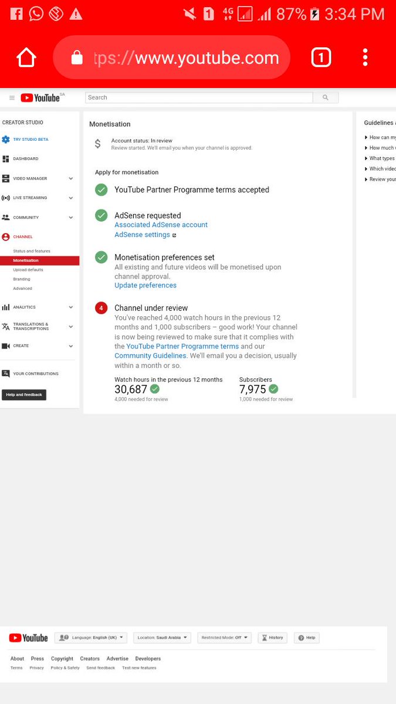Click the Dashboard grid icon

tap(6, 159)
